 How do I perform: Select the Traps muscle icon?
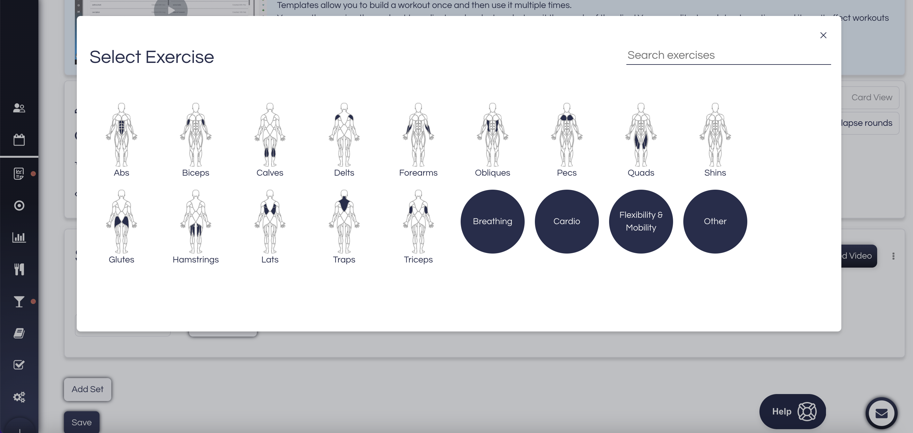(x=344, y=222)
